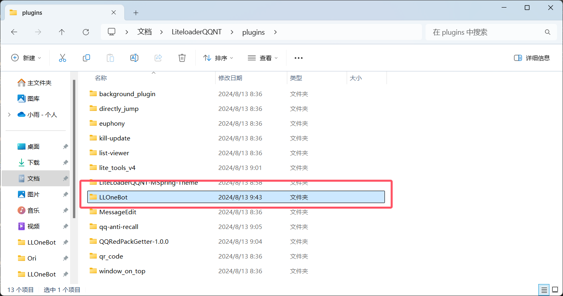
Task: Click the navigation pane vertical scrollbar
Action: 74,148
